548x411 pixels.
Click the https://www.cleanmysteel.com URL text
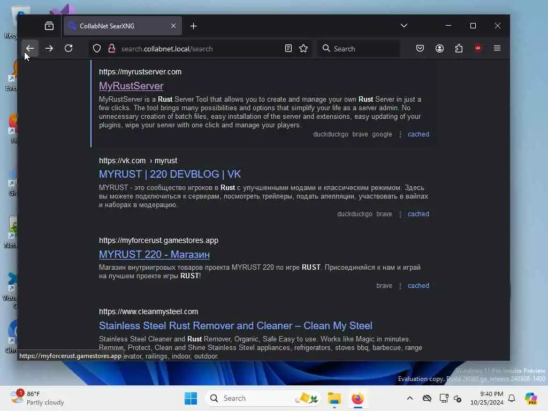pos(149,311)
